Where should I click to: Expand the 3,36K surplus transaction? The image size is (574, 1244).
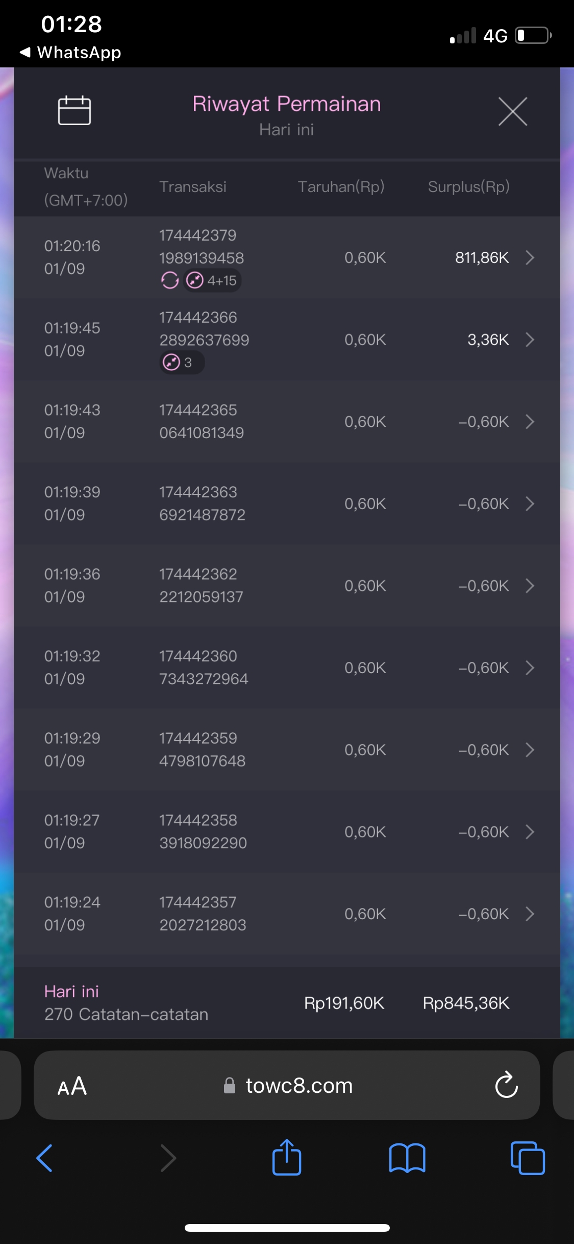pyautogui.click(x=530, y=340)
